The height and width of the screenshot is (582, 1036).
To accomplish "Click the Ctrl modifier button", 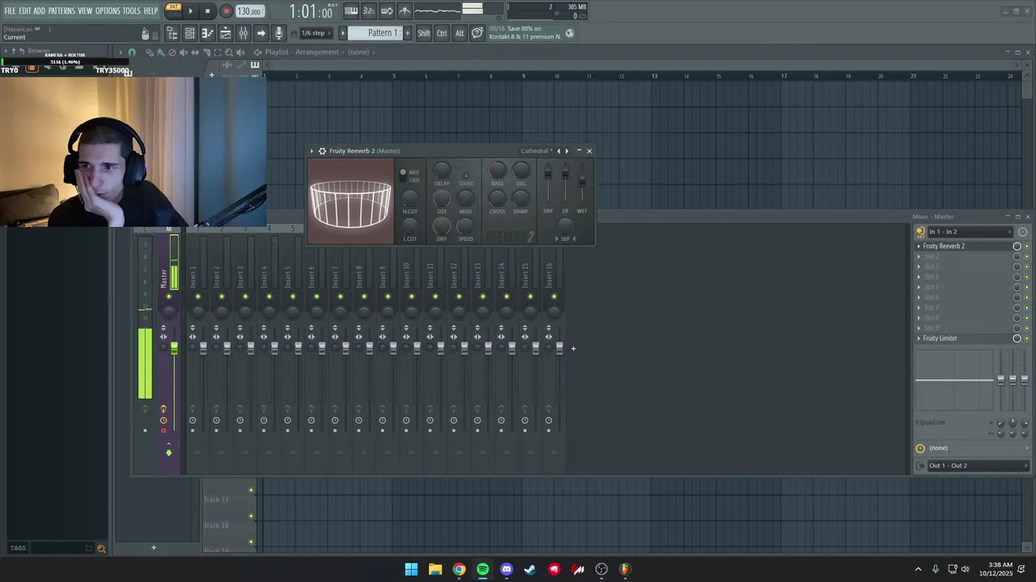I will point(442,33).
